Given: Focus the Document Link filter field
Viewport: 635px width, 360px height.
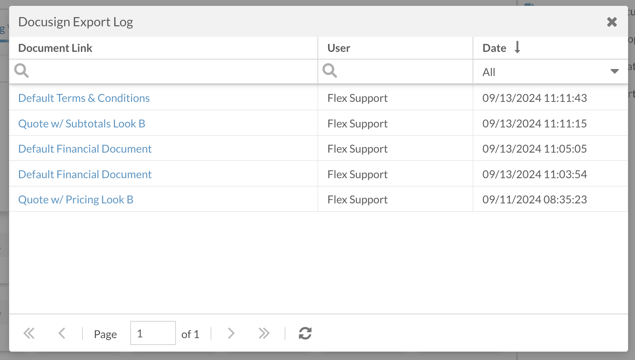Looking at the screenshot, I should point(163,72).
